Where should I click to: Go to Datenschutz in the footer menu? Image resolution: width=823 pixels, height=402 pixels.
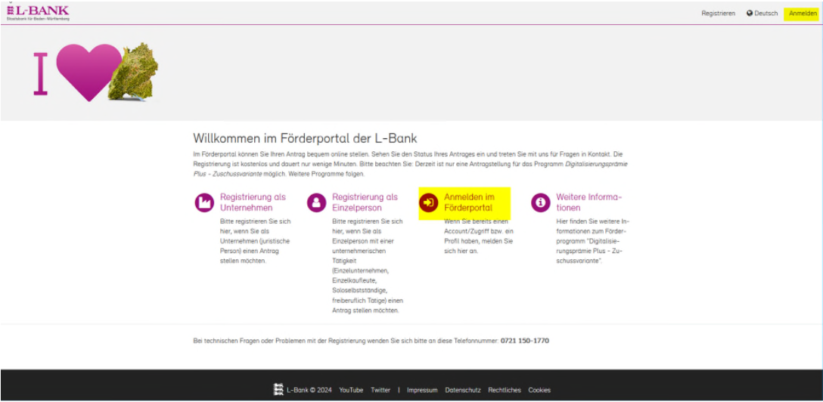tap(463, 391)
